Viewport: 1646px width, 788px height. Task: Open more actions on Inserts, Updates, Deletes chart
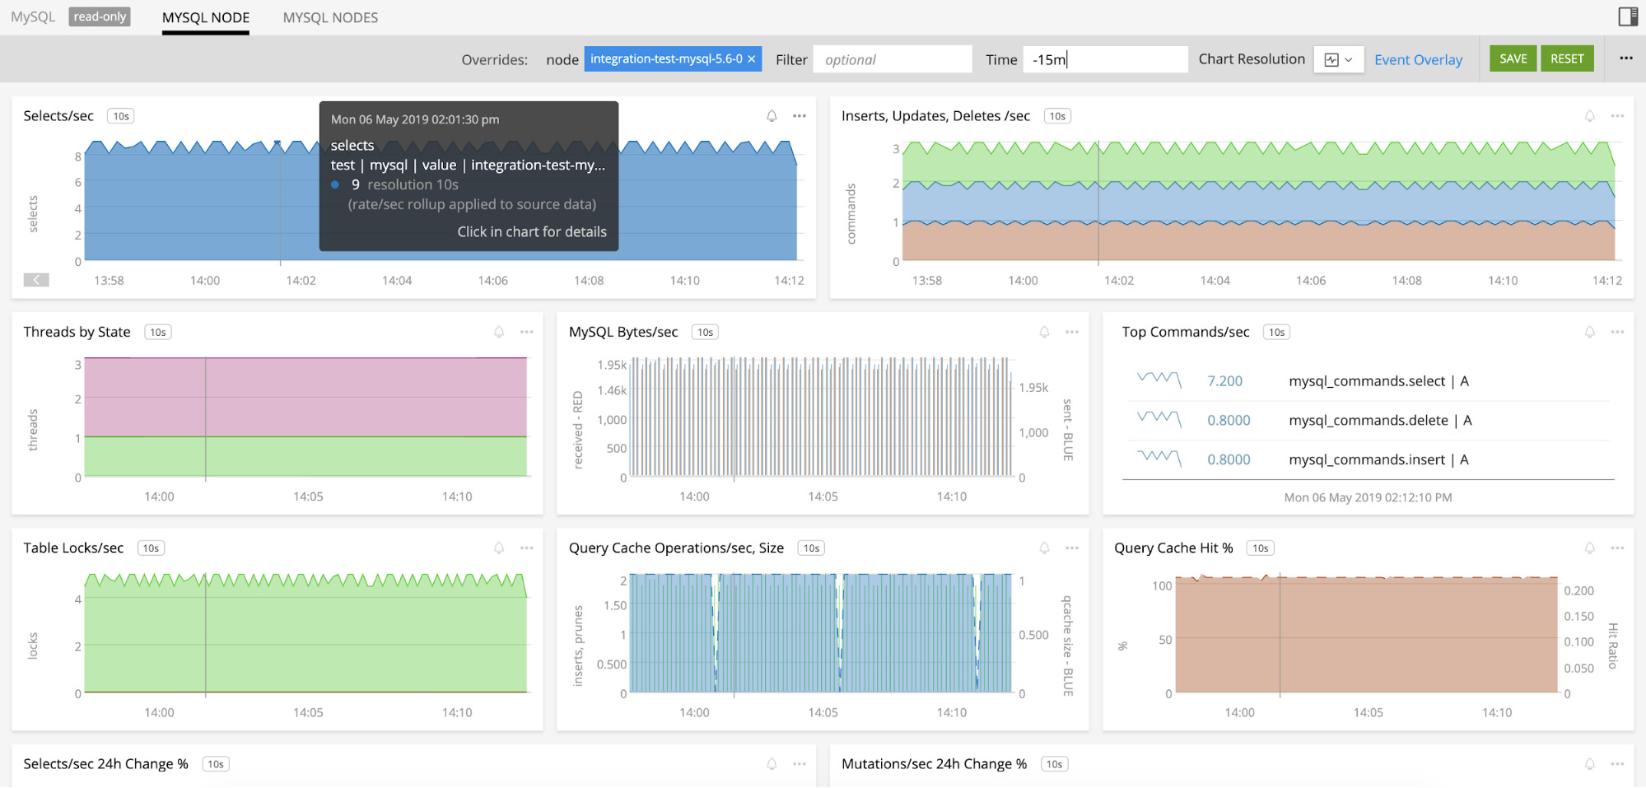tap(1618, 116)
